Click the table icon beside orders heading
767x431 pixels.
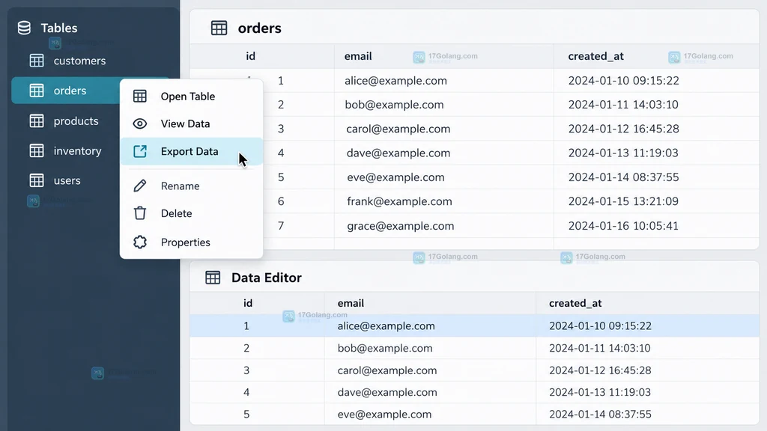(x=219, y=28)
